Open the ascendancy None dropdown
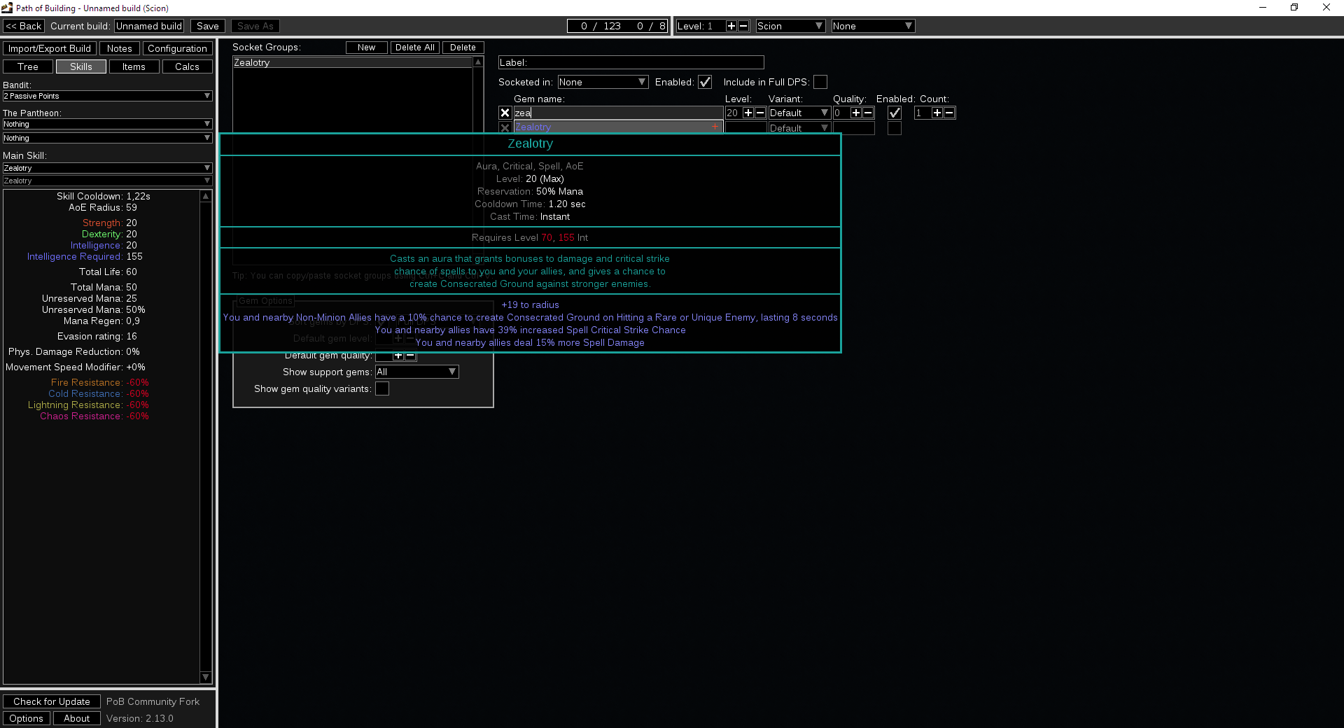This screenshot has width=1344, height=728. [873, 26]
